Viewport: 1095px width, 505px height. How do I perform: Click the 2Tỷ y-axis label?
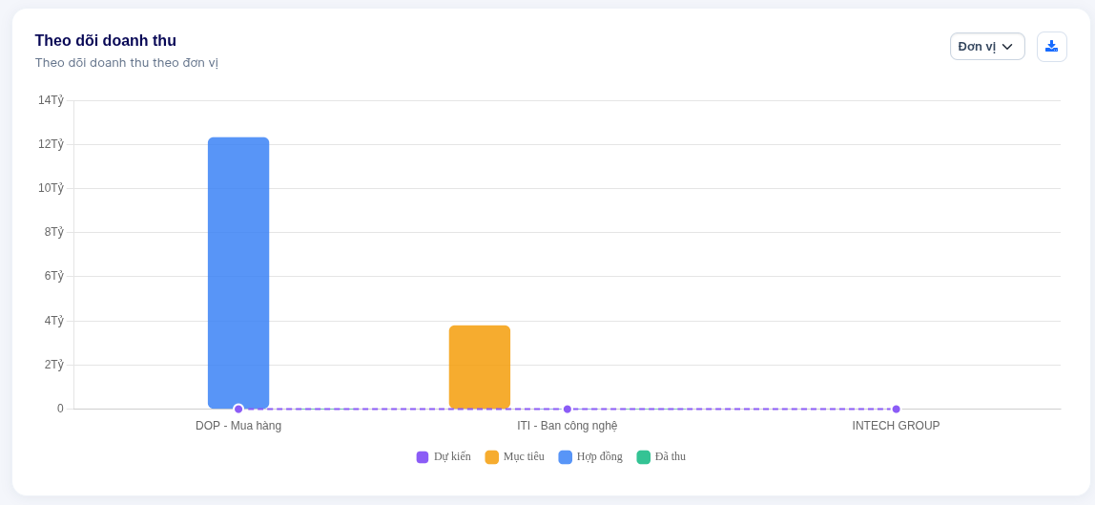[x=53, y=365]
